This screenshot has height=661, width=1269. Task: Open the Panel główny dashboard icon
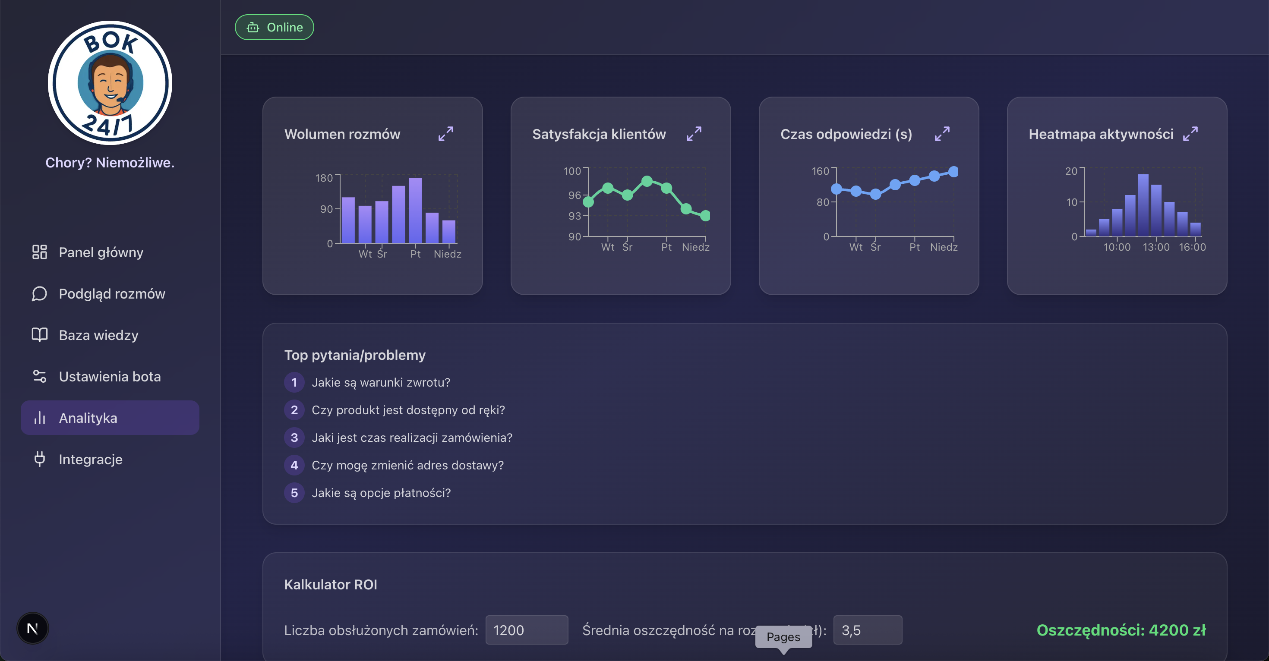coord(39,252)
